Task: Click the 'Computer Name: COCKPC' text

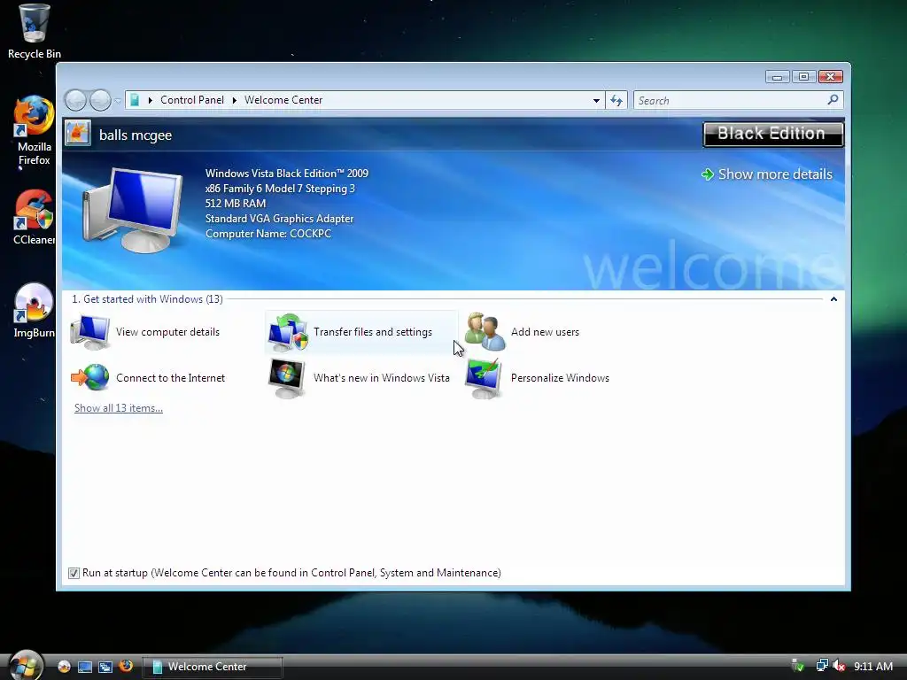Action: click(x=268, y=234)
